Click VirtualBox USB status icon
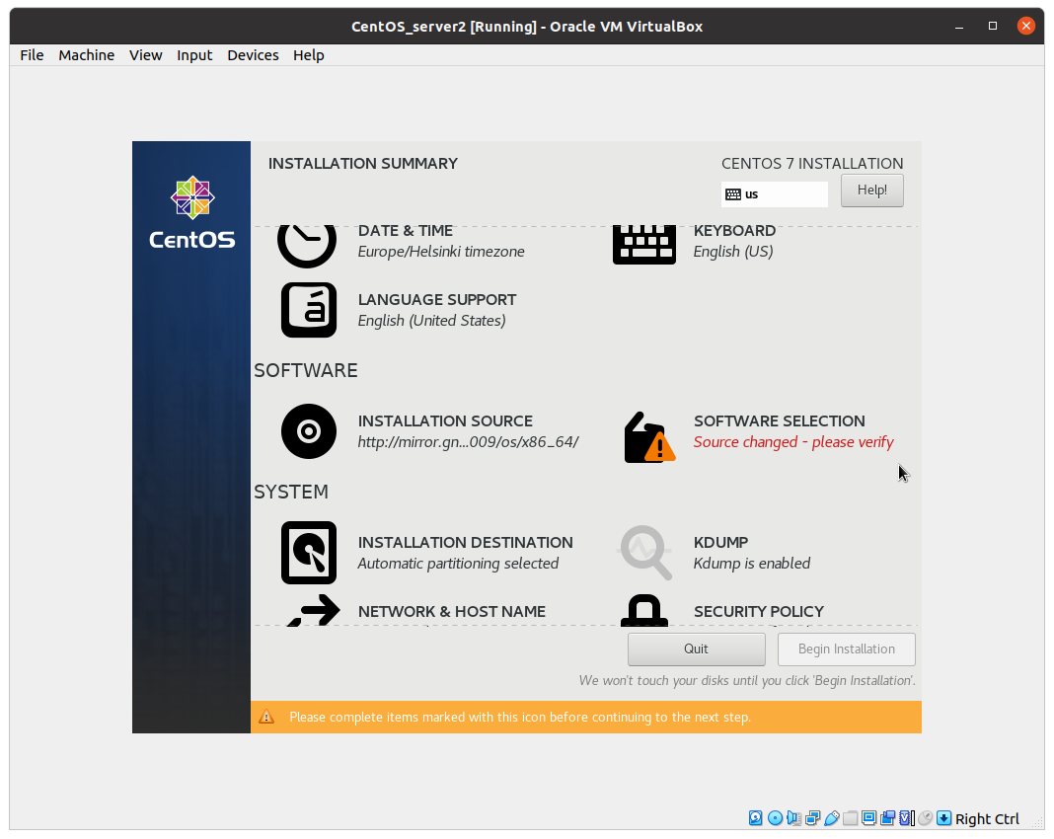Viewport: 1054px width, 839px height. (832, 818)
